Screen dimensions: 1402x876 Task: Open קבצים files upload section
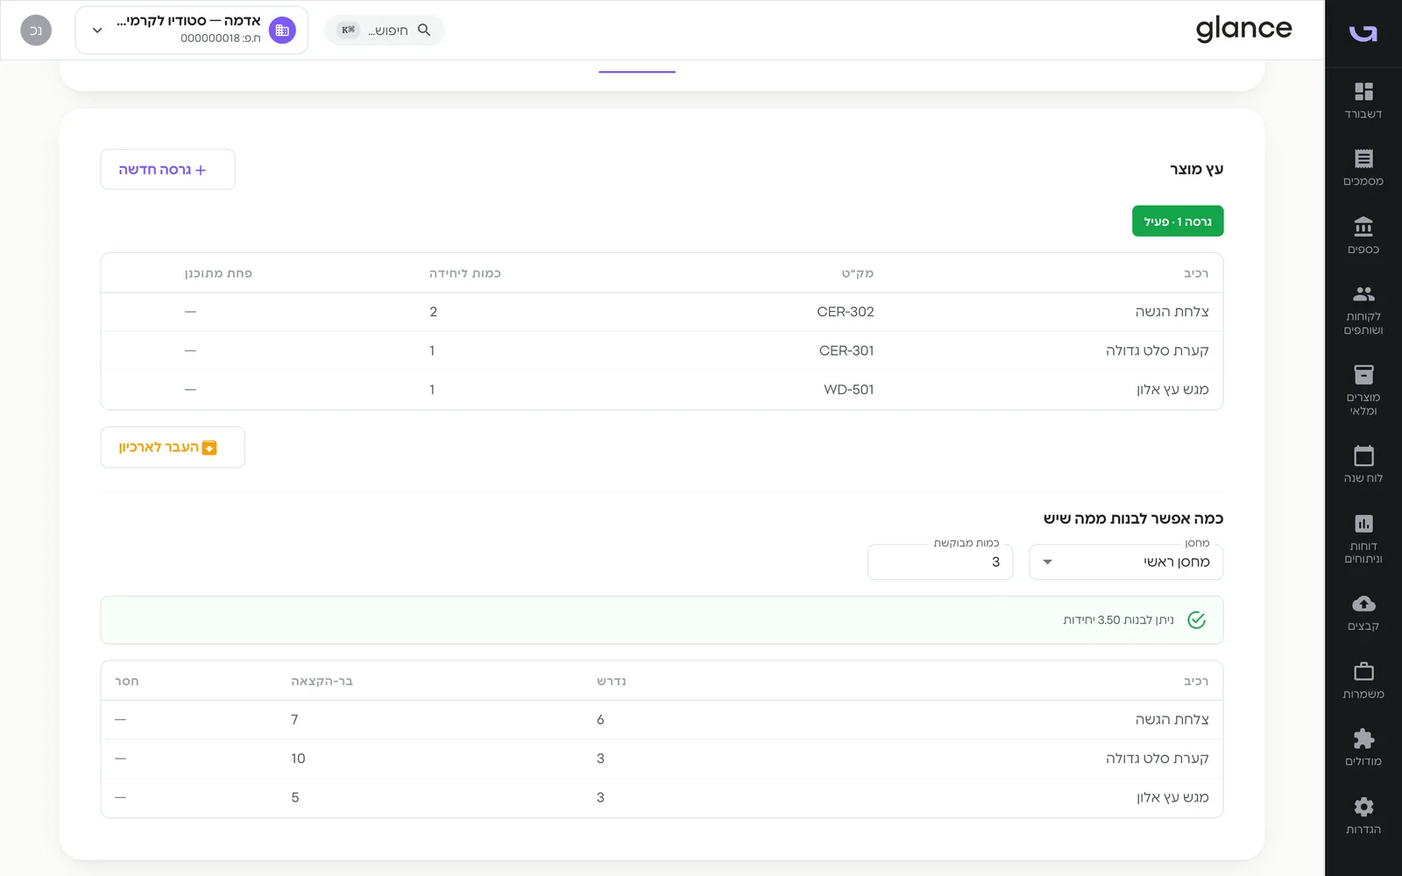tap(1363, 613)
